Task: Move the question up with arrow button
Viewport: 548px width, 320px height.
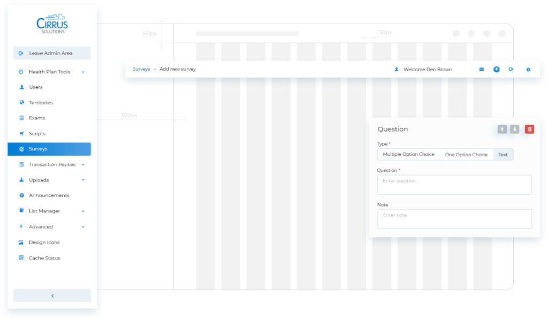Action: tap(502, 129)
